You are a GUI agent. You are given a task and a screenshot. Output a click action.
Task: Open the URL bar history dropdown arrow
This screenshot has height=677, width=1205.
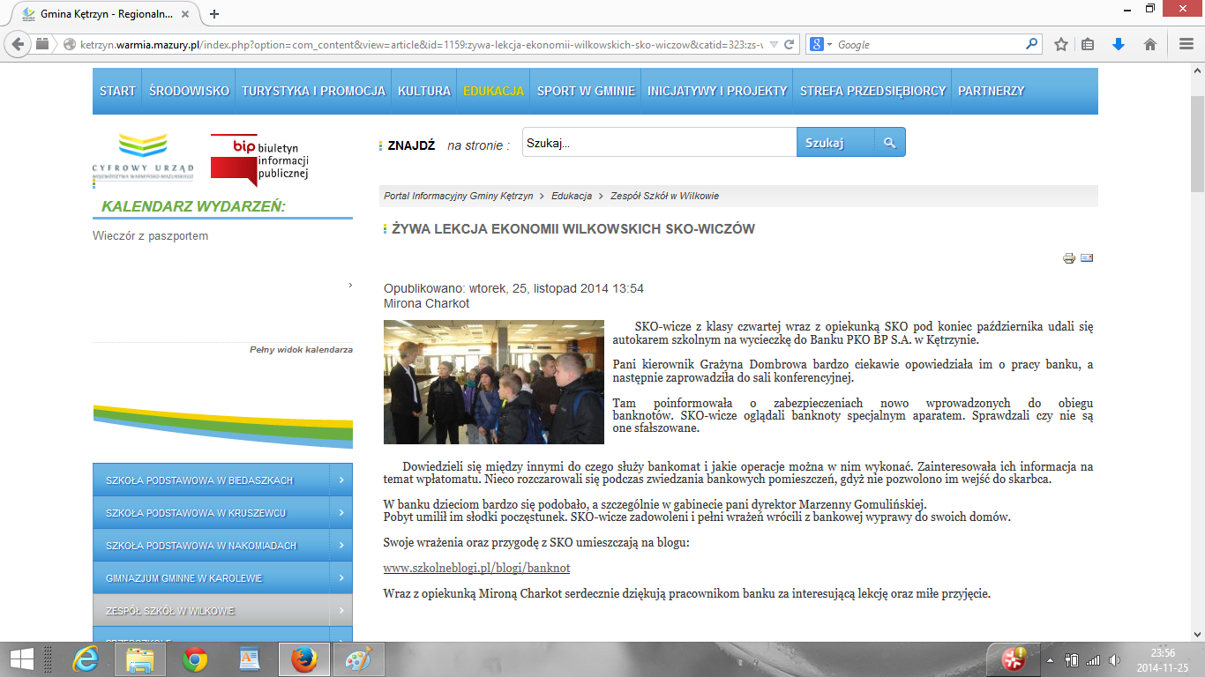tap(774, 44)
